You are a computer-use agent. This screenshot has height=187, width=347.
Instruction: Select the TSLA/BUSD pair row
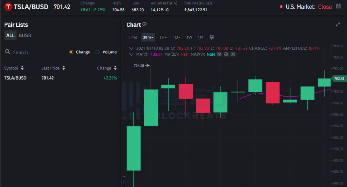tap(60, 78)
